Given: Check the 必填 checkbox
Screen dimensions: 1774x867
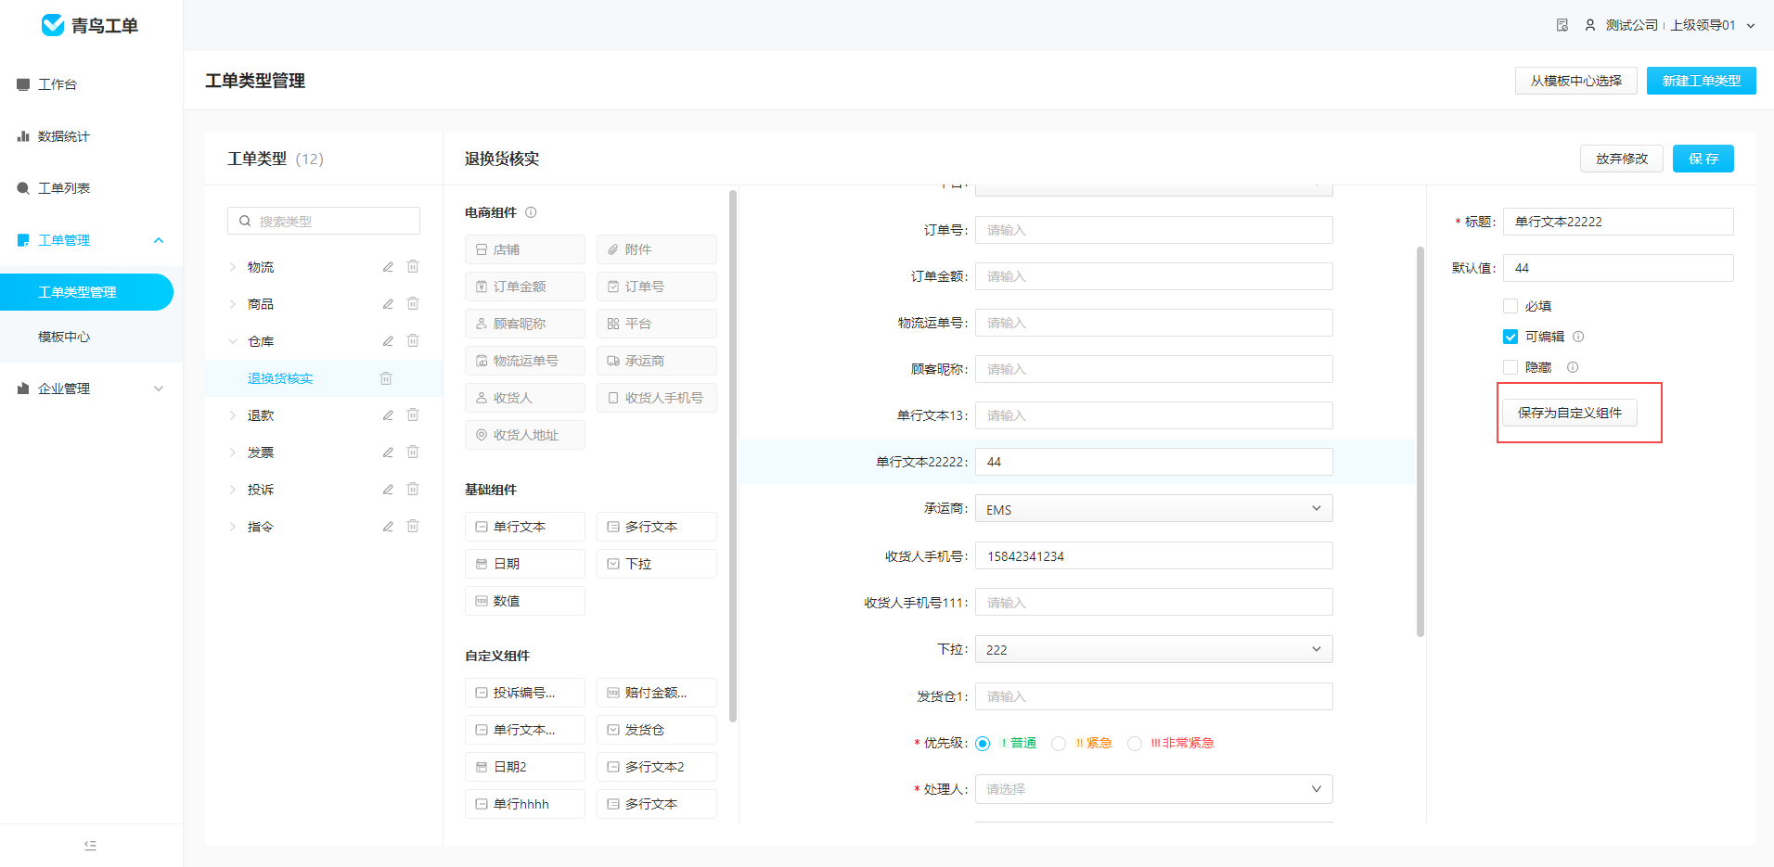Looking at the screenshot, I should point(1510,306).
